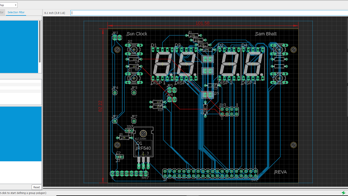Open the Top layer dropdown
348x196 pixels.
click(9, 5)
